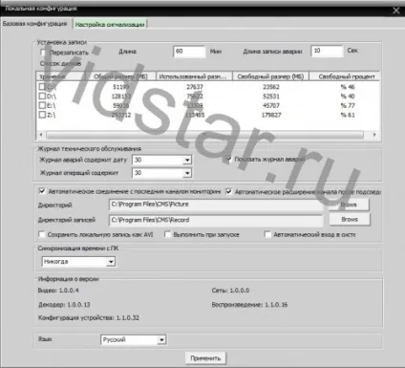
Task: Select the % 77 free percent cell
Action: (x=348, y=105)
